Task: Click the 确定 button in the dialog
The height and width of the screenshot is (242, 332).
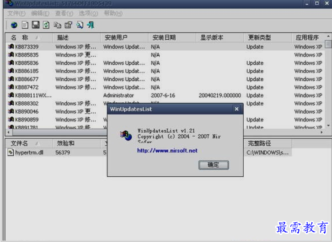Action: 214,165
